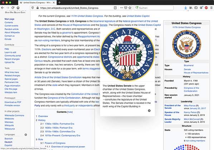Open Wikimedia Commons project link
This screenshot has width=214, height=150.
pyautogui.click(x=14, y=115)
